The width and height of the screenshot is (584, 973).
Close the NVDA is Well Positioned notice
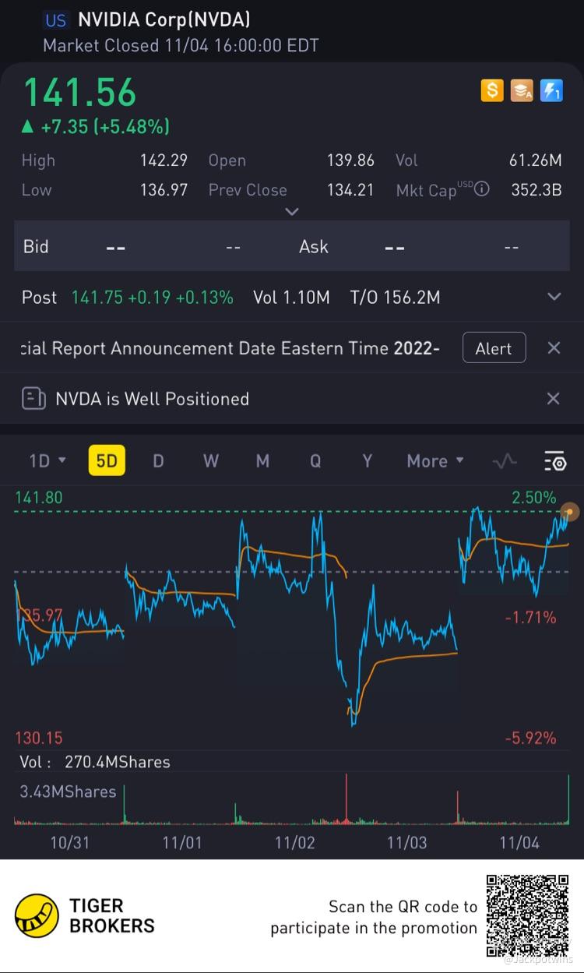click(553, 399)
